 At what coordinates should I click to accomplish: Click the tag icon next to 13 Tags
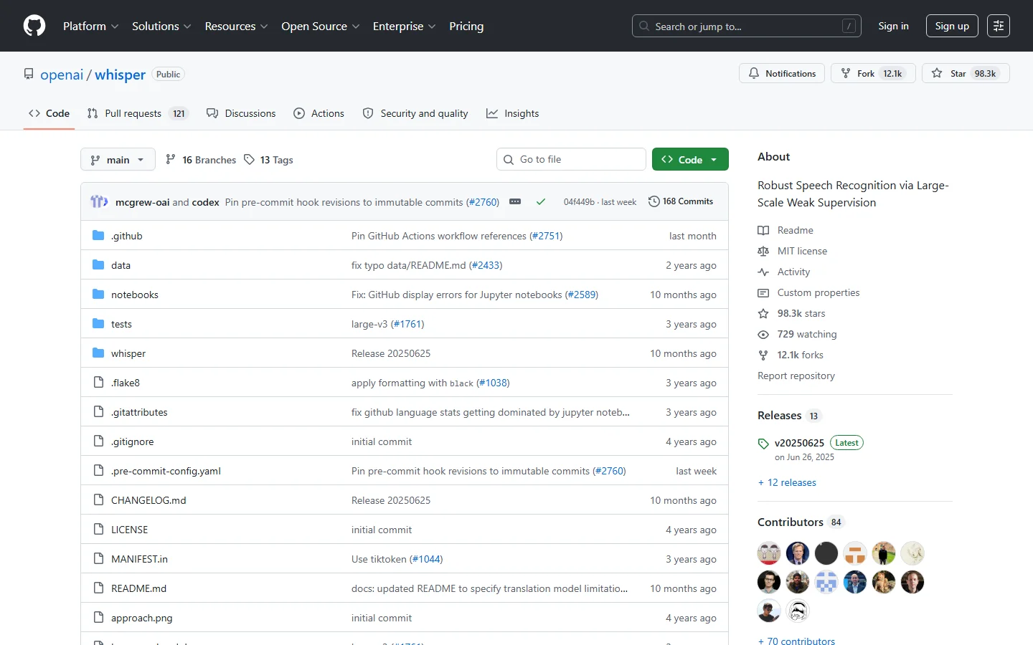click(250, 159)
